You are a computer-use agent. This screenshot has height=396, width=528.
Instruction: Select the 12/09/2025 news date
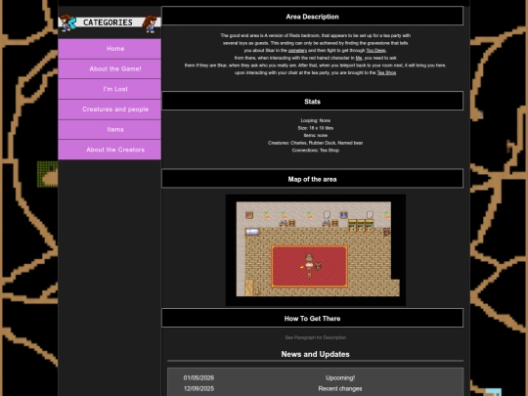198,388
